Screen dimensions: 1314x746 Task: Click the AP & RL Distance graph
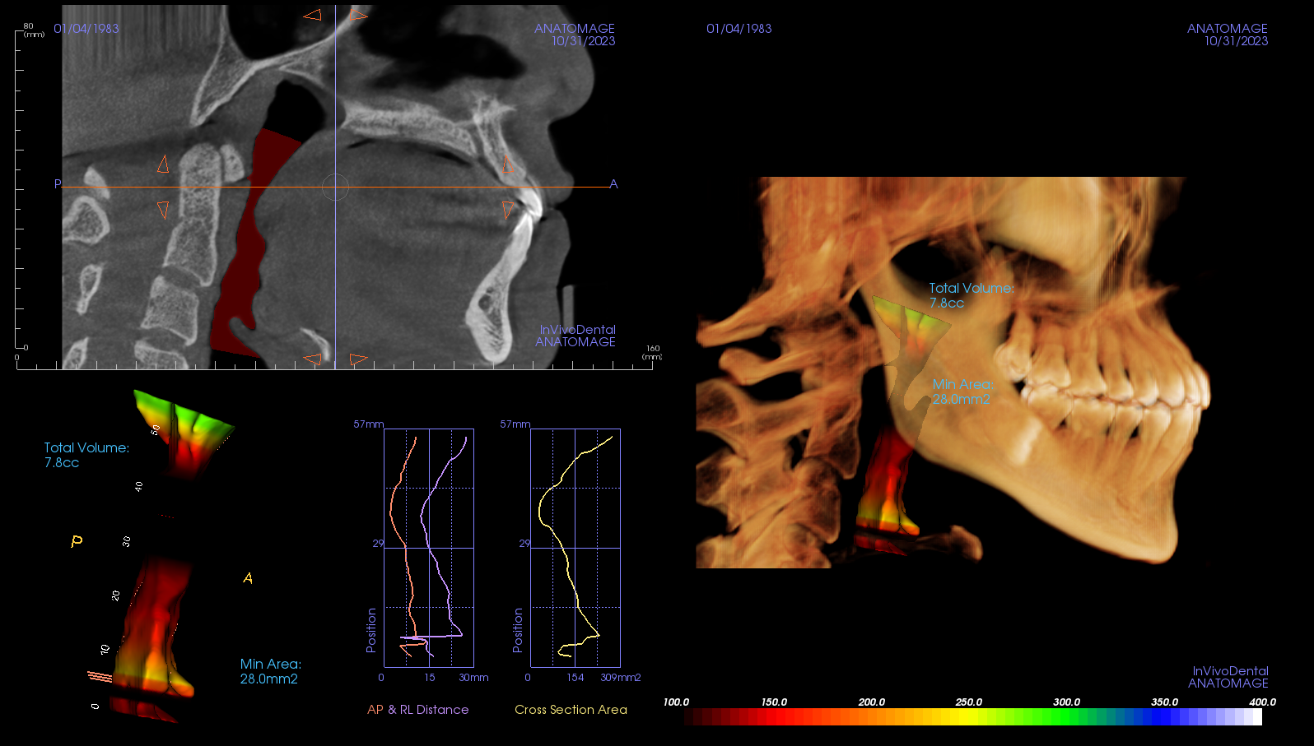pos(428,548)
